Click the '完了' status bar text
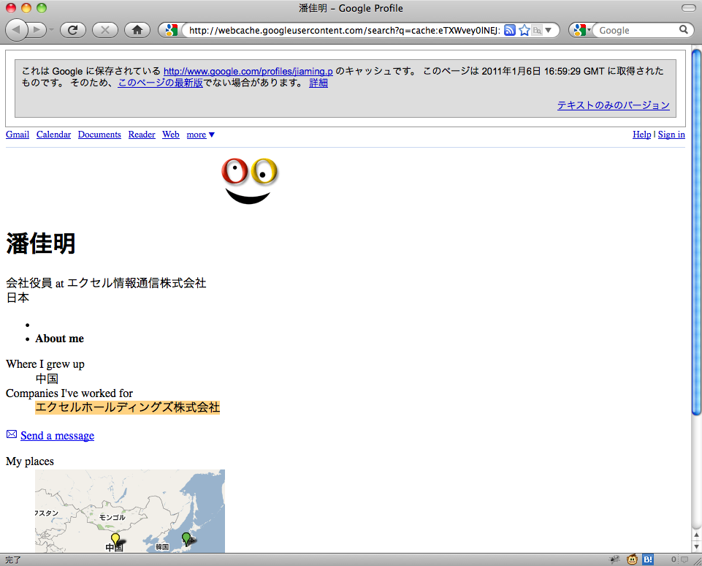The height and width of the screenshot is (566, 702). (13, 559)
